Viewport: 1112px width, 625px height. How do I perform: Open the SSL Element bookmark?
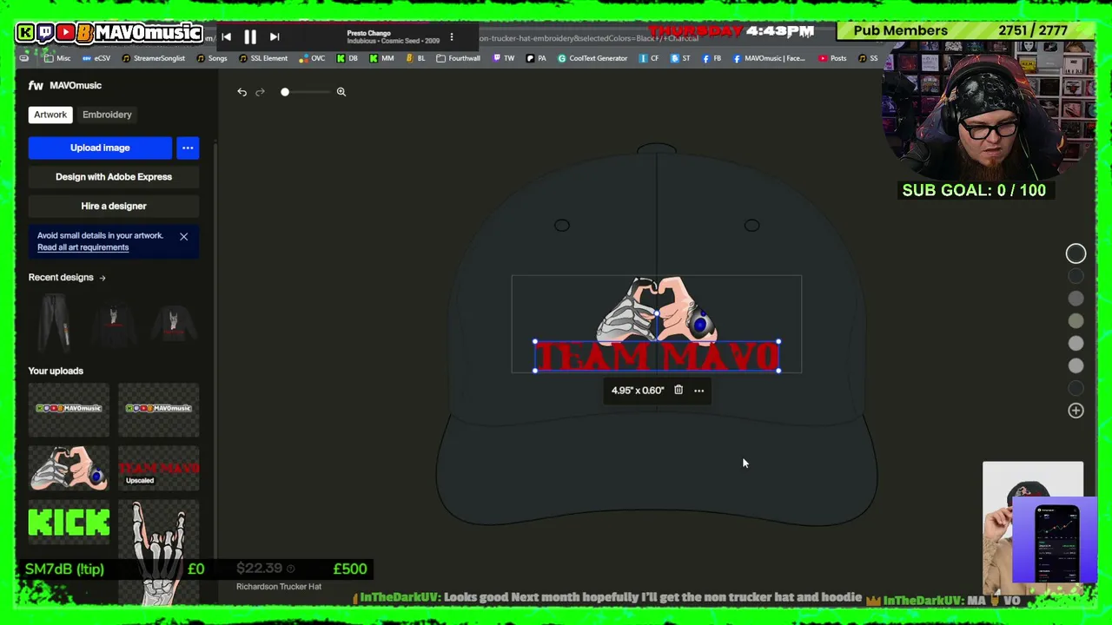[x=263, y=58]
